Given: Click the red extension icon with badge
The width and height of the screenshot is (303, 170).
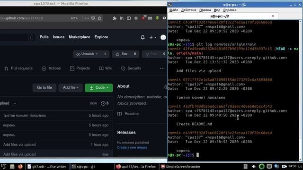Looking at the screenshot, I should [x=143, y=18].
